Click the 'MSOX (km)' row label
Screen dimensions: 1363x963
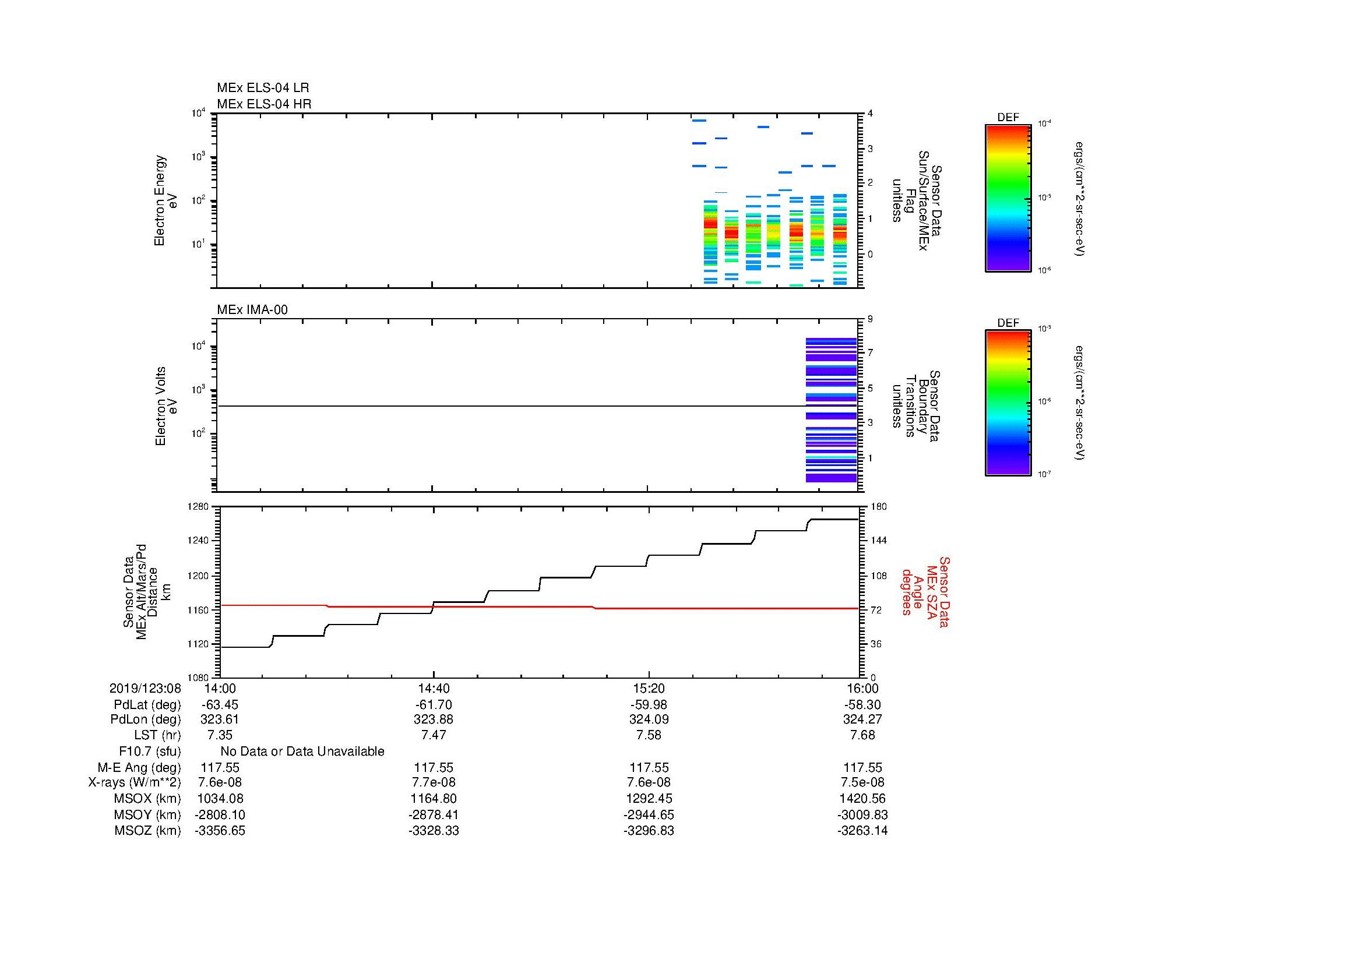147,799
